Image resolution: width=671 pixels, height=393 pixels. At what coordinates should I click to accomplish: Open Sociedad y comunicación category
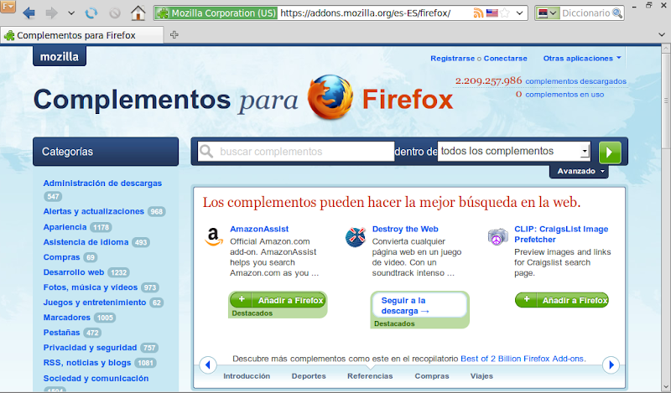pyautogui.click(x=96, y=379)
